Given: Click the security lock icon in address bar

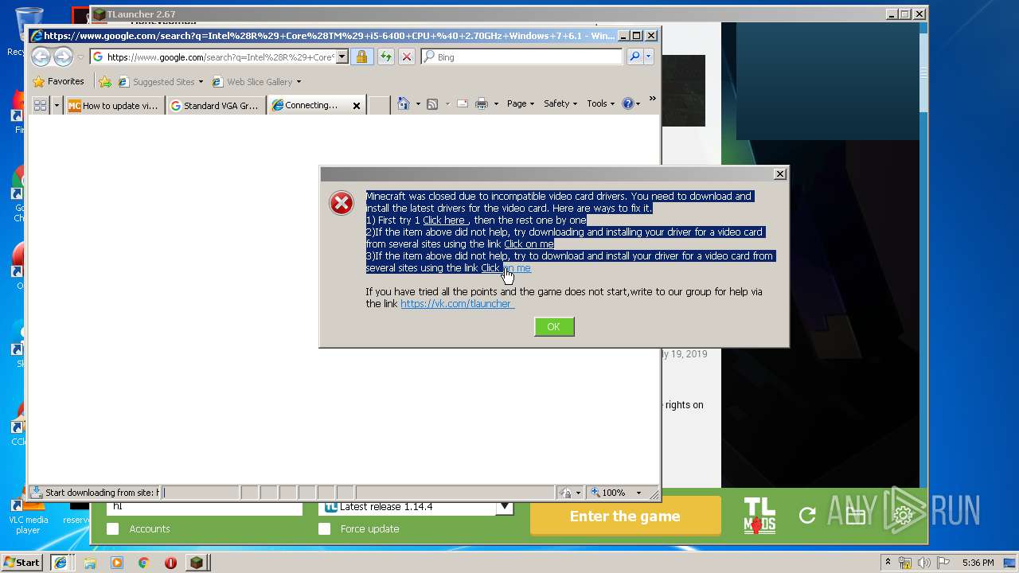Looking at the screenshot, I should tap(361, 57).
